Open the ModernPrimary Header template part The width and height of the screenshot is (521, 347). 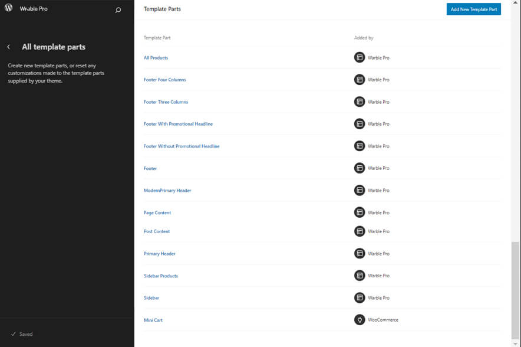[167, 190]
